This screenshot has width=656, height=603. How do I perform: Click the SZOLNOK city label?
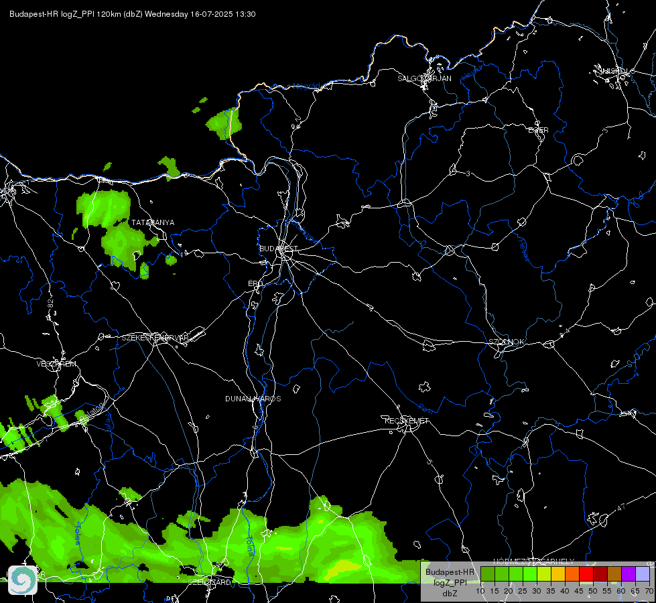tap(507, 342)
